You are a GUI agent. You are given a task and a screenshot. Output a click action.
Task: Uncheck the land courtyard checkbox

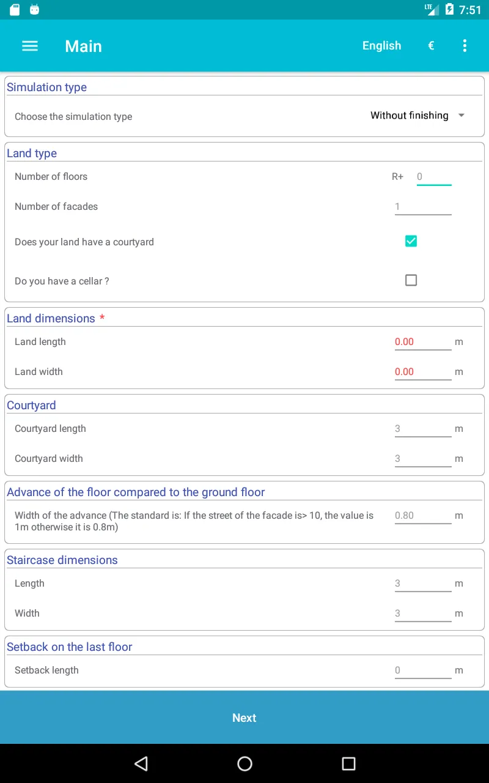coord(411,241)
